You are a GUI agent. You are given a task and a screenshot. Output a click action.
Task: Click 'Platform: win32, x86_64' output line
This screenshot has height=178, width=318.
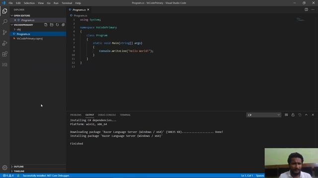point(88,124)
